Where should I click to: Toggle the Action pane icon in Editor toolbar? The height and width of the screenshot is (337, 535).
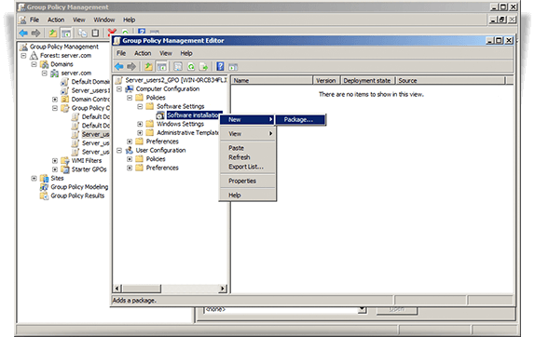point(233,67)
